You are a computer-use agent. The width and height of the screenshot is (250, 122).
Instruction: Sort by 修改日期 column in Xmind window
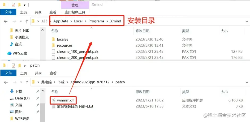142,31
